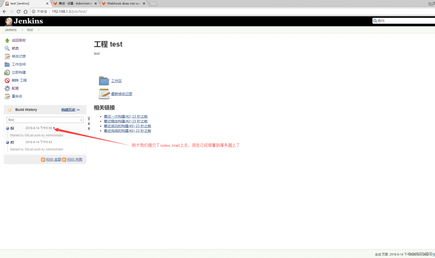This screenshot has height=258, width=435.
Task: Click the browser reload button
Action: pyautogui.click(x=19, y=11)
